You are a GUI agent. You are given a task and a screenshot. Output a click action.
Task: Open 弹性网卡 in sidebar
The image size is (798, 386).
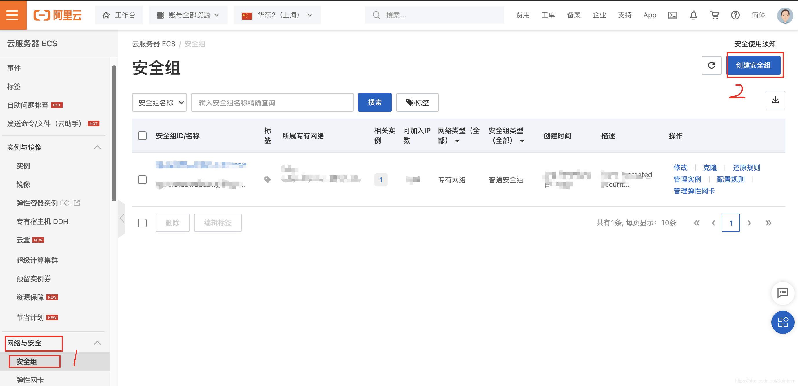[x=30, y=380]
